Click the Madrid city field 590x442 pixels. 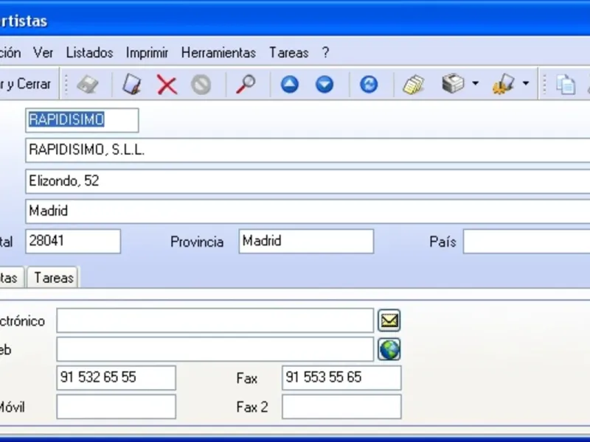(x=308, y=211)
